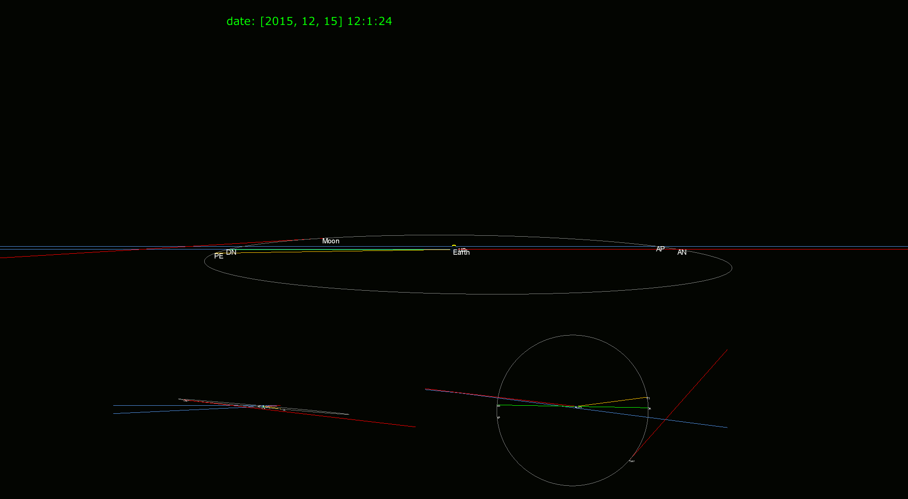The height and width of the screenshot is (499, 908).
Task: Click the Moon marker on the circular orbit
Action: click(x=632, y=461)
